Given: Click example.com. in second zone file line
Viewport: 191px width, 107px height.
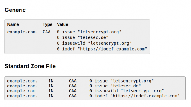Looking at the screenshot, I should [22, 86].
